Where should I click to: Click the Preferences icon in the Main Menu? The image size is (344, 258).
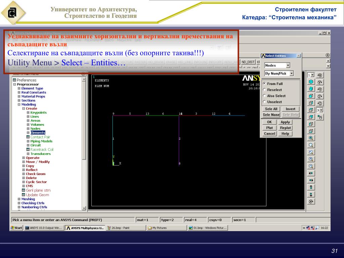pos(14,80)
